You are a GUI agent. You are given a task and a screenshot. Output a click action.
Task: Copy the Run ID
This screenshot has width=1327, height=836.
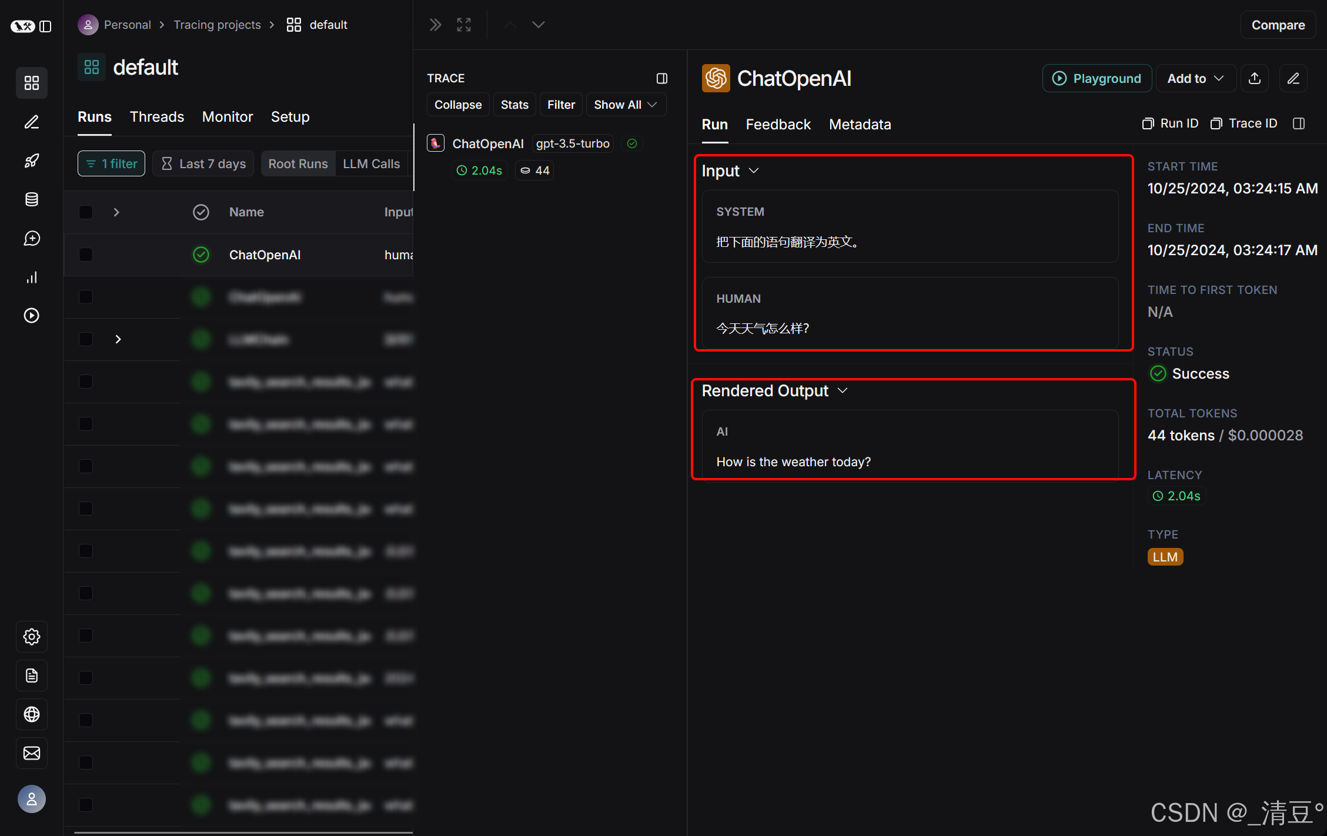coord(1170,123)
